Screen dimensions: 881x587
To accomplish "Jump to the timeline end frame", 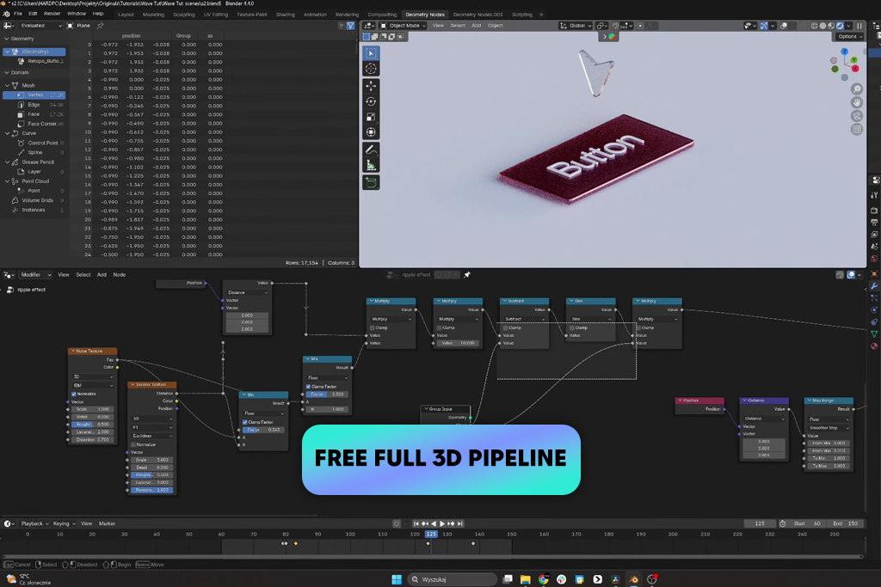I will point(460,523).
